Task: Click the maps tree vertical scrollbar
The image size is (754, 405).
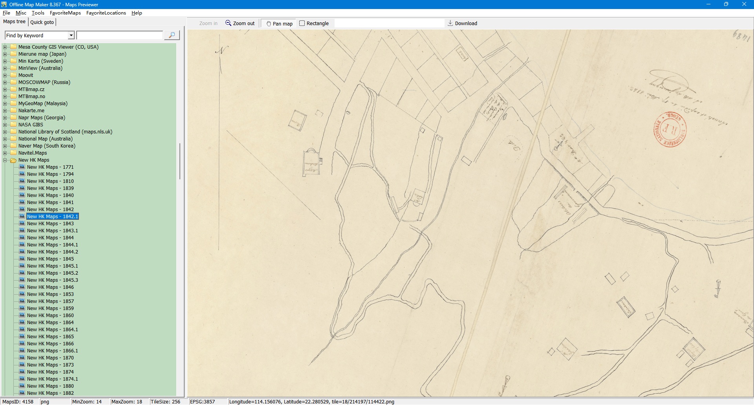Action: click(180, 161)
